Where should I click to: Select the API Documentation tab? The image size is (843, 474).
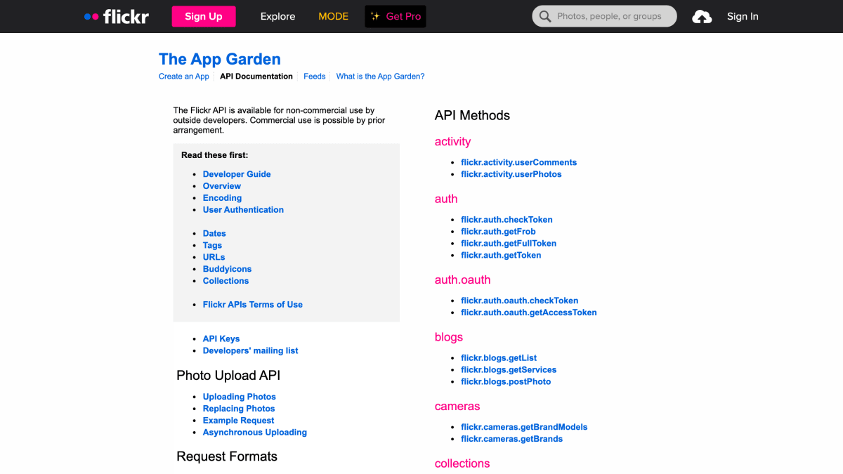click(256, 77)
